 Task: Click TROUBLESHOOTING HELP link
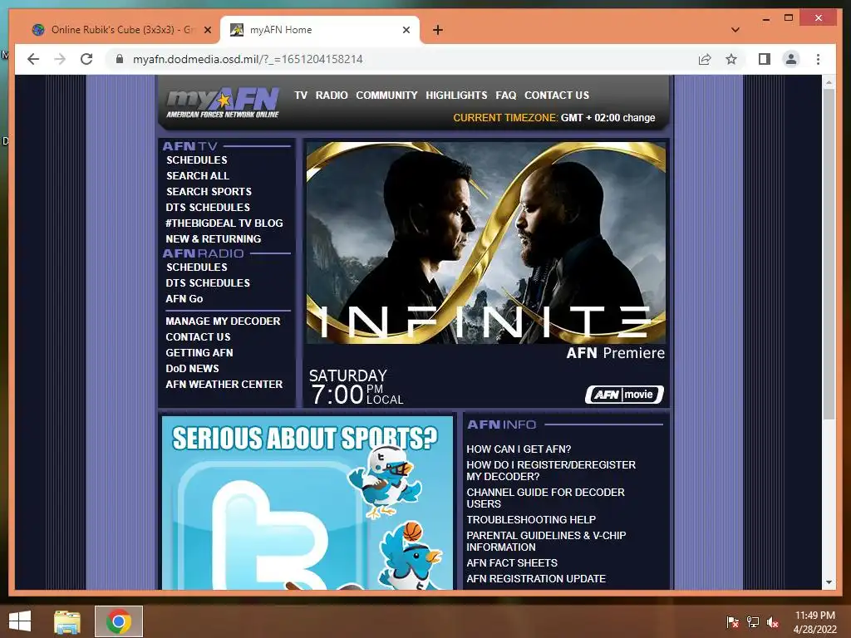[531, 520]
